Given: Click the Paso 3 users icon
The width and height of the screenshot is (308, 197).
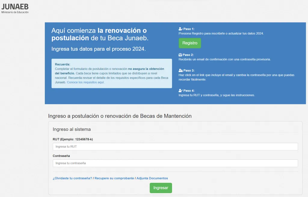Looking at the screenshot, I should point(180,70).
